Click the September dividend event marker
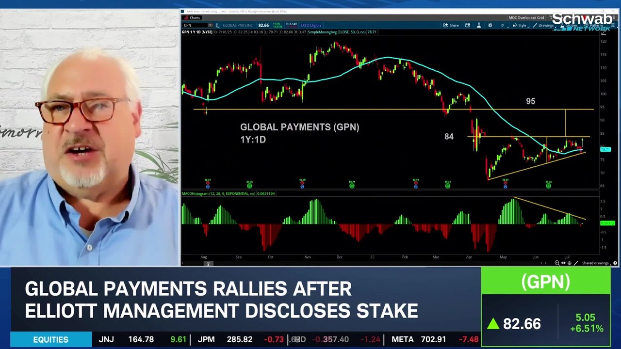 pos(249,185)
